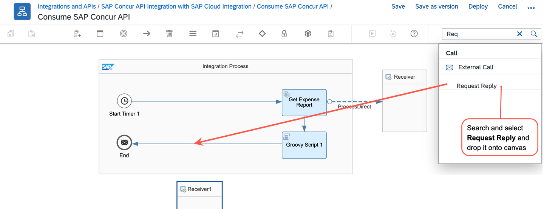Viewport: 544px width, 209px height.
Task: Click the Call heading in search results
Action: 452,53
